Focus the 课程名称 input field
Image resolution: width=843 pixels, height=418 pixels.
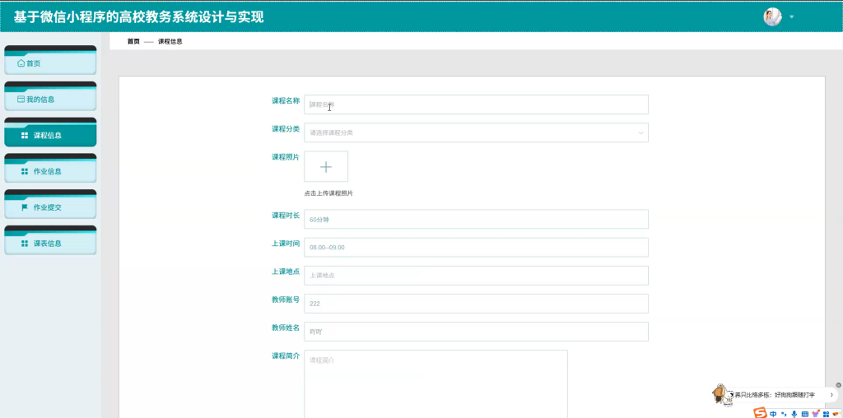pyautogui.click(x=476, y=104)
